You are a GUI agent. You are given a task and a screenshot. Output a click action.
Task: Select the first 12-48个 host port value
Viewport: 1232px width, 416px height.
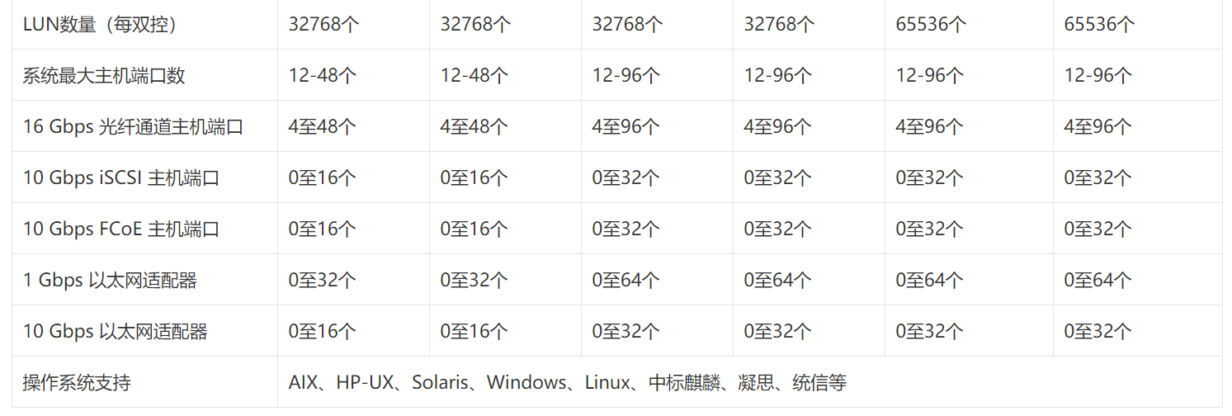[323, 75]
